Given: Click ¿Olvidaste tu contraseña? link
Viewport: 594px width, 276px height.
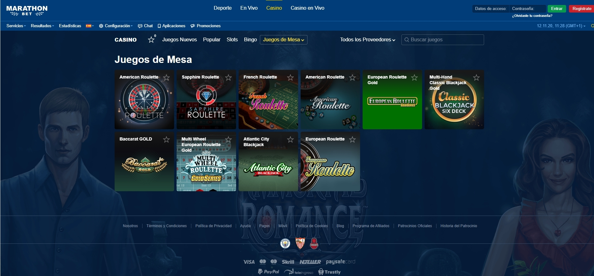Looking at the screenshot, I should 532,16.
